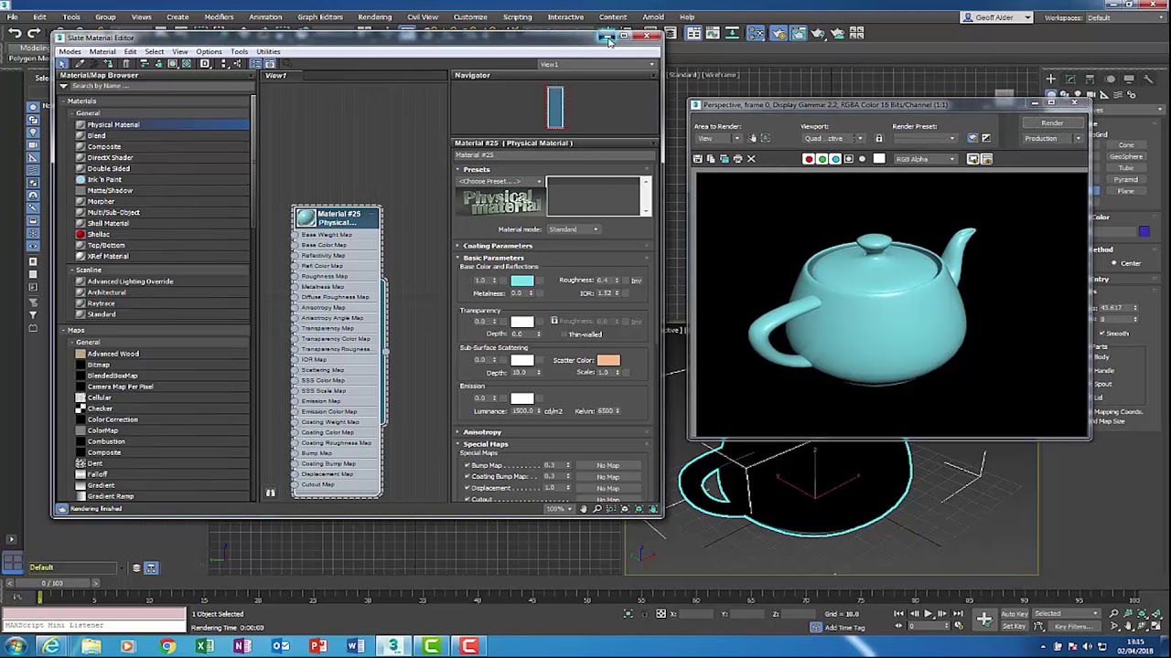1171x658 pixels.
Task: Open the Material menu in Slate Material Editor
Action: (x=102, y=51)
